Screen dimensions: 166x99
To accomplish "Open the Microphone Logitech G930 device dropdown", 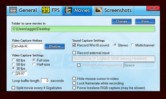I will pyautogui.click(x=114, y=59).
